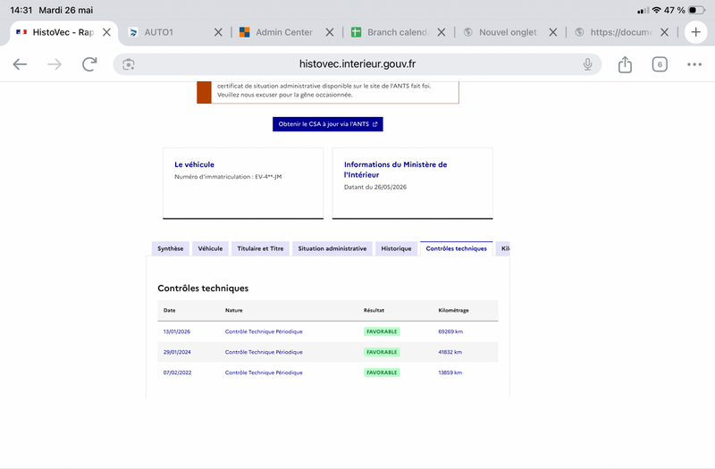Screen dimensions: 715x469
Task: Go back with the browser back arrow
Action: click(20, 64)
